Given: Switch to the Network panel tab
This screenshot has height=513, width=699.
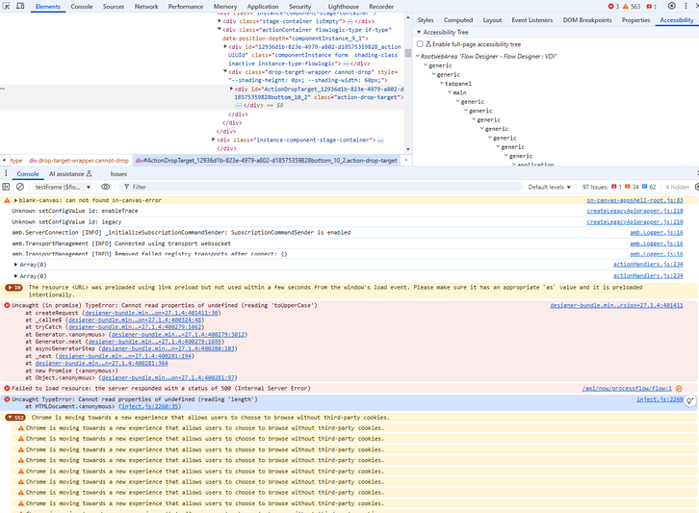Looking at the screenshot, I should 146,6.
